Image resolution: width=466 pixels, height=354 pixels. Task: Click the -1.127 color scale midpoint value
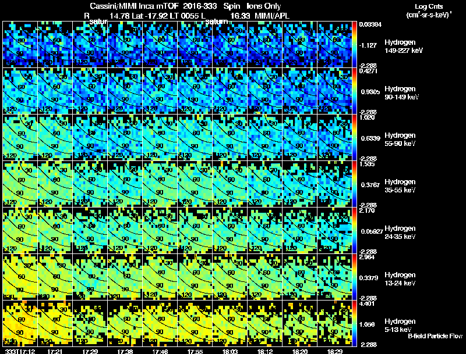pos(368,45)
